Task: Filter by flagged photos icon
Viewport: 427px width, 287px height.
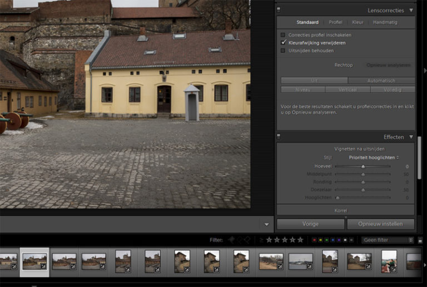Action: [231, 240]
